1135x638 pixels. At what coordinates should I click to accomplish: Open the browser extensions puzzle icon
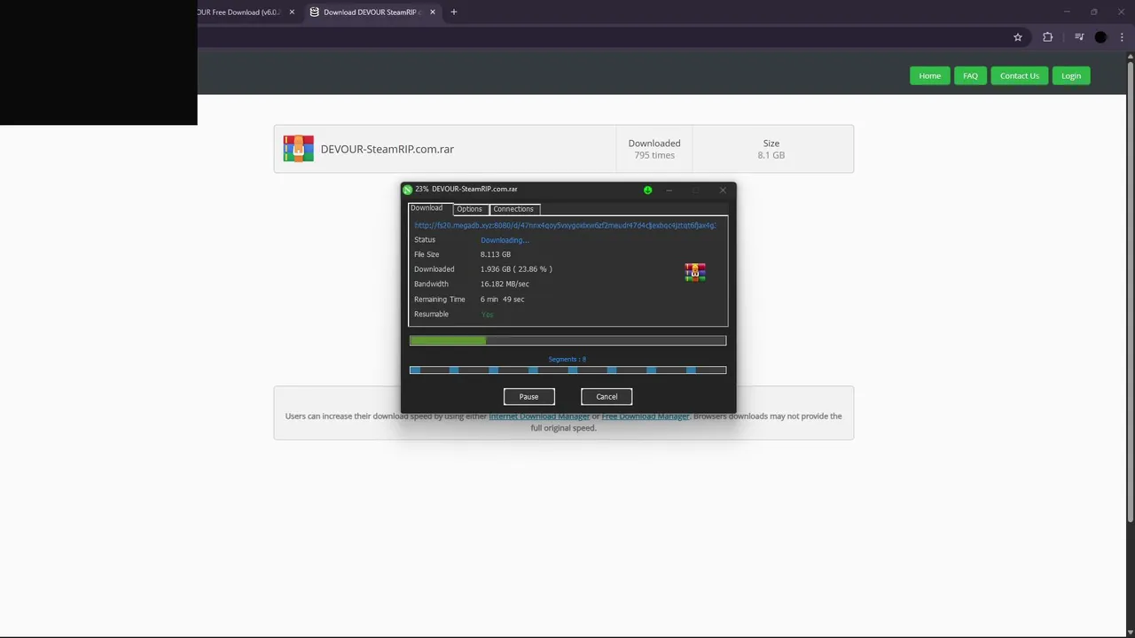[1048, 37]
